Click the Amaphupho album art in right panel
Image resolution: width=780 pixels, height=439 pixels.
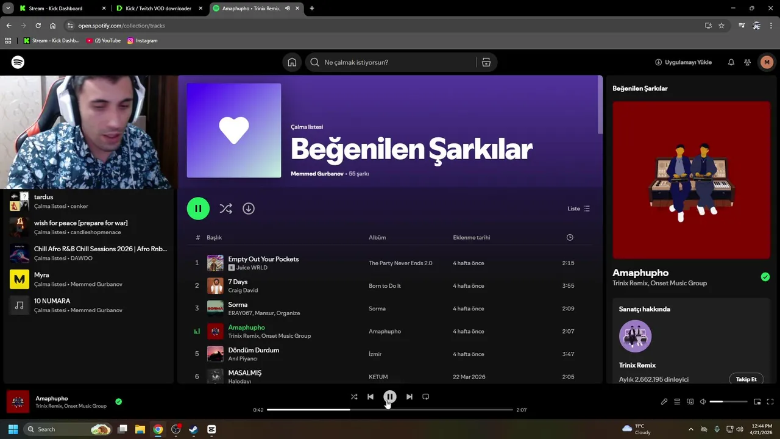click(691, 180)
